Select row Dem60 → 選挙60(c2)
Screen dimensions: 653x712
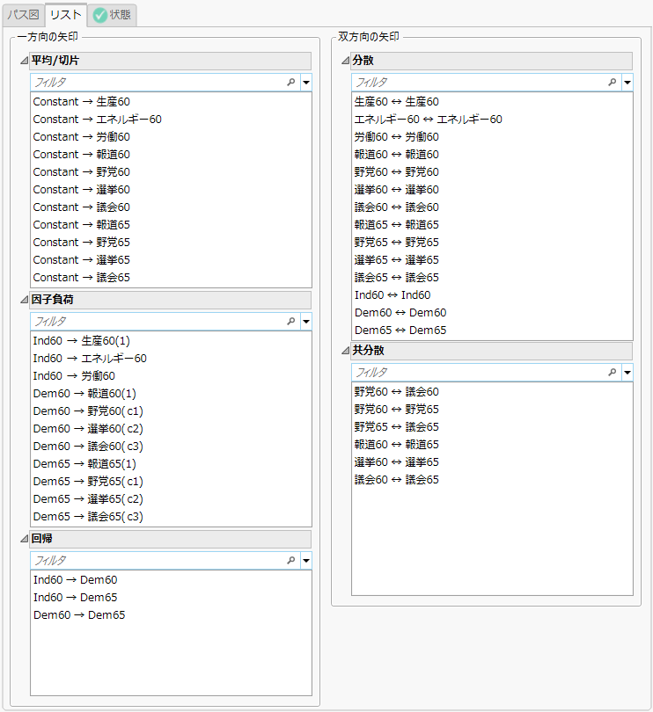pyautogui.click(x=171, y=429)
